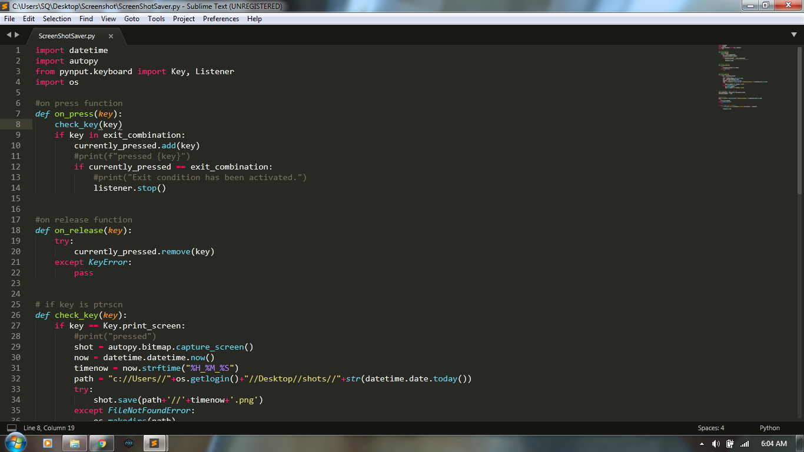Open the Python syntax selector
This screenshot has height=452, width=804.
pos(769,428)
